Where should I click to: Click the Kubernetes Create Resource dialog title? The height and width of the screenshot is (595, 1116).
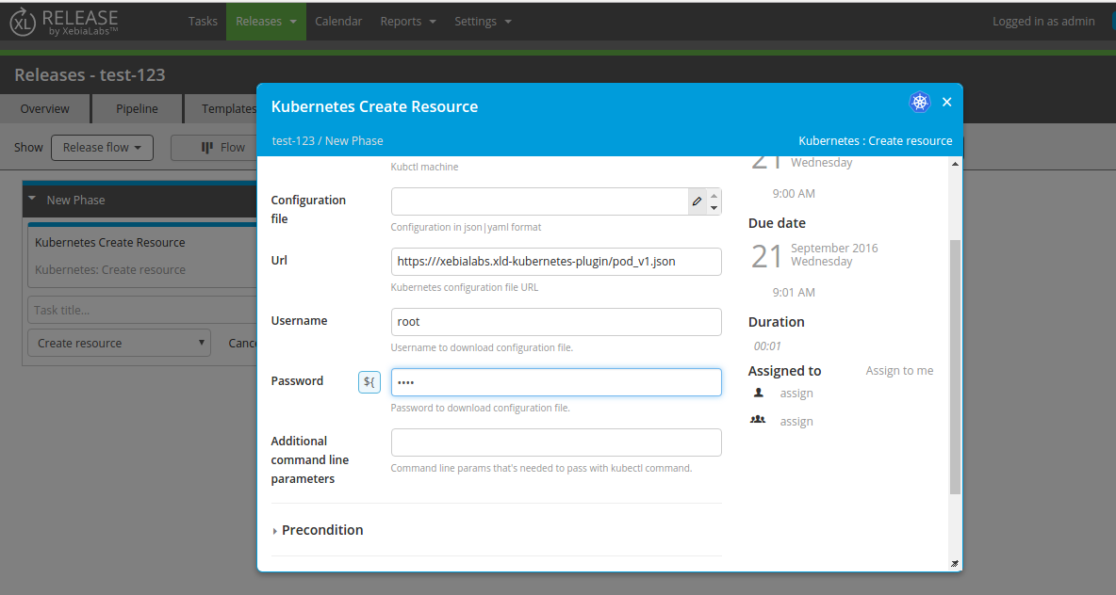pyautogui.click(x=374, y=106)
